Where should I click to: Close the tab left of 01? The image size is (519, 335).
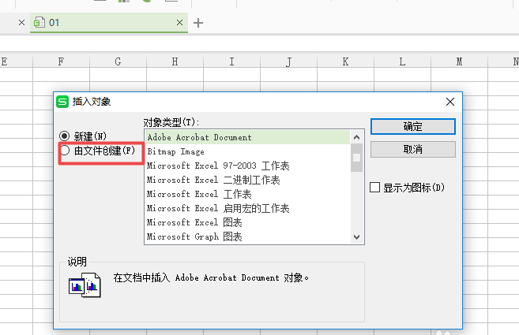pos(21,23)
